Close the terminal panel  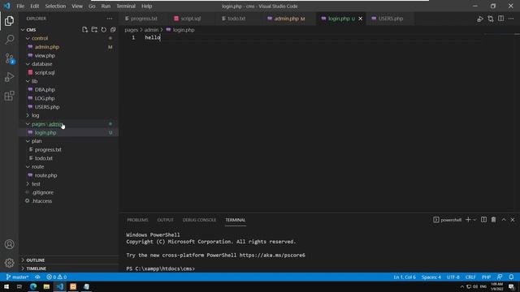click(513, 220)
